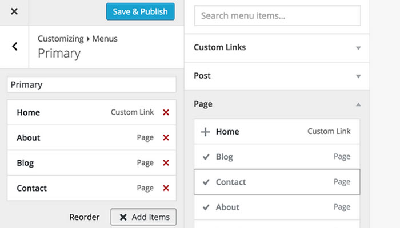Toggle the checkmark next to Contact page
400x228 pixels.
point(206,182)
